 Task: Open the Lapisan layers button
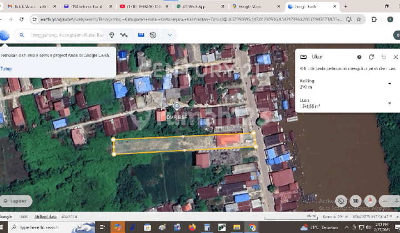[x=16, y=201]
